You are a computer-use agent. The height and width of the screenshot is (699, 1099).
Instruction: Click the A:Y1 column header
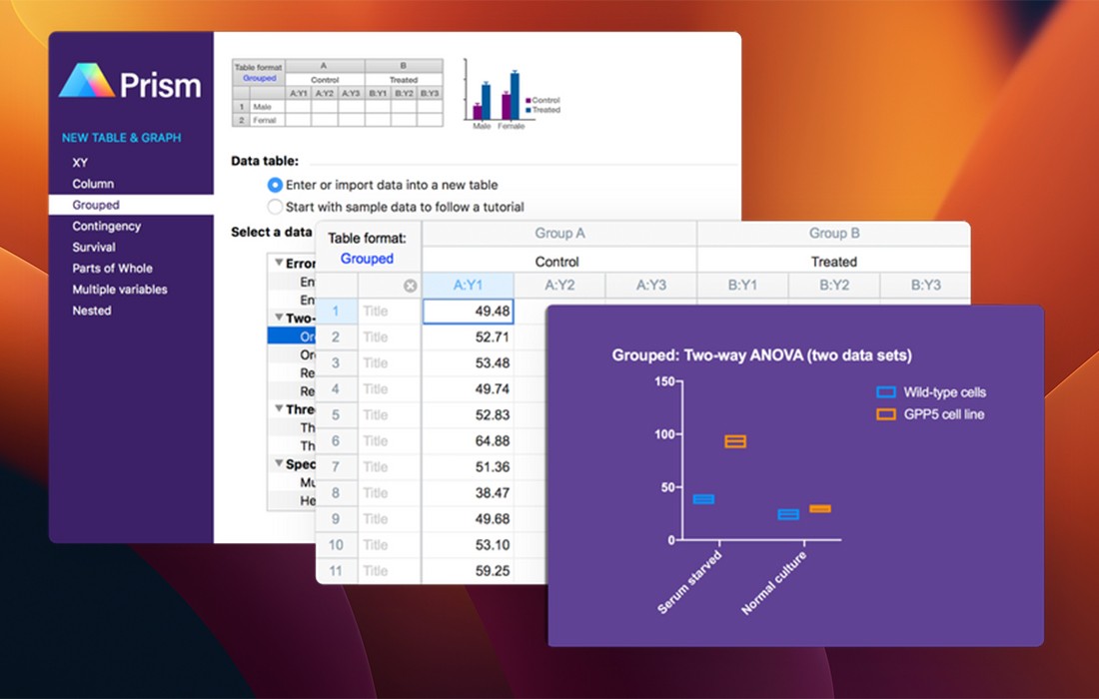click(x=470, y=285)
